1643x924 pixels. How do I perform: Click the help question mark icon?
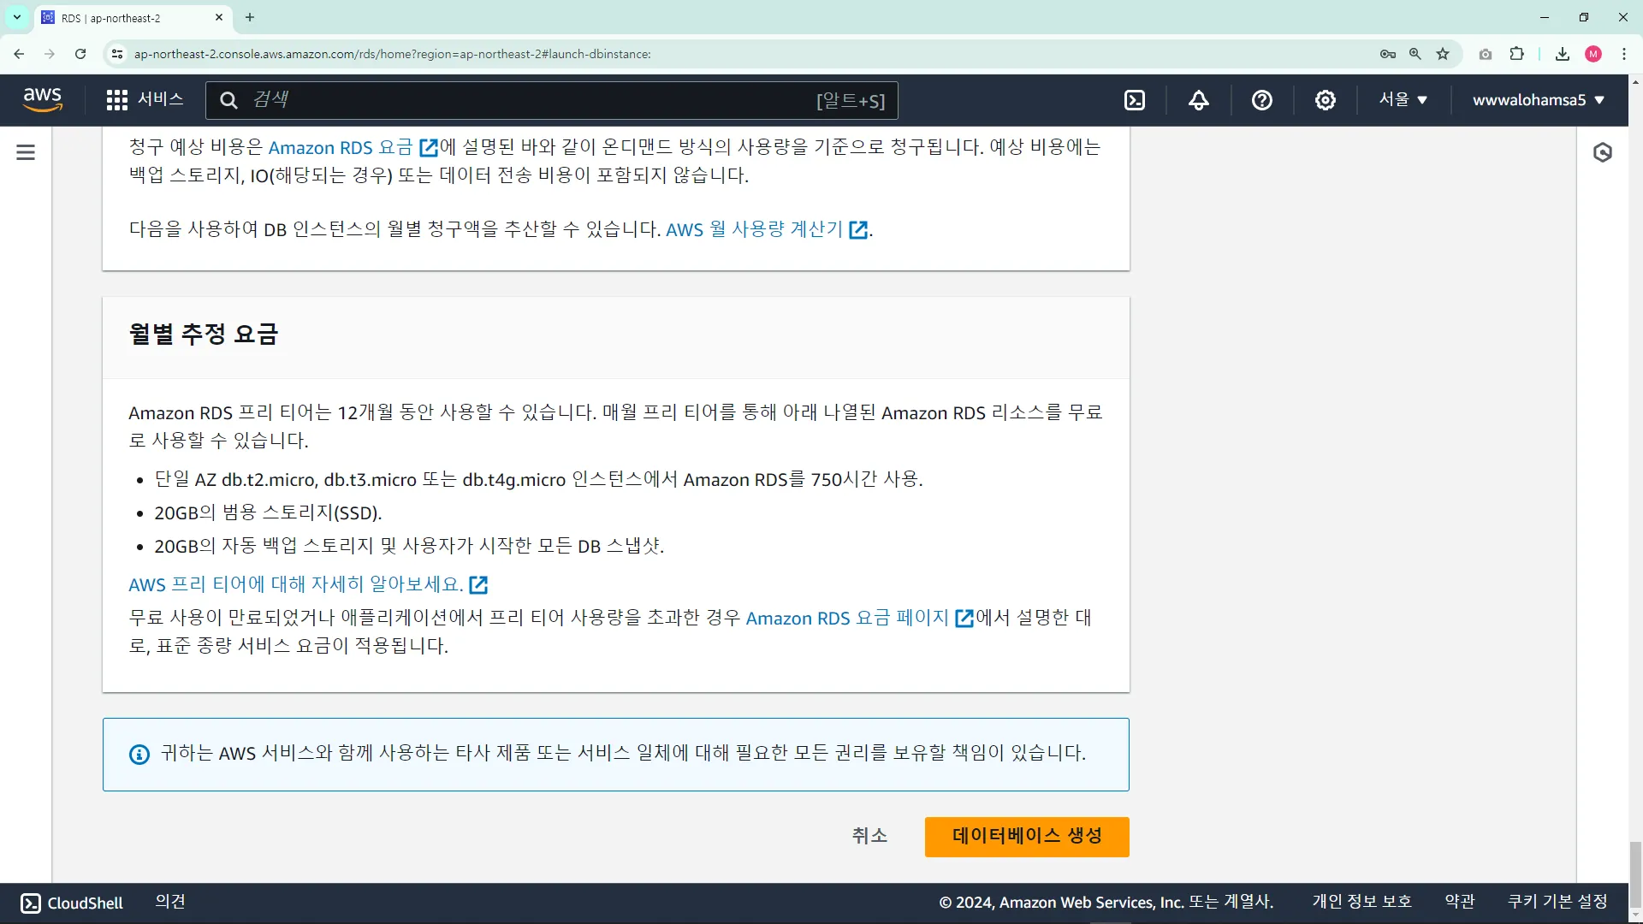pos(1261,100)
